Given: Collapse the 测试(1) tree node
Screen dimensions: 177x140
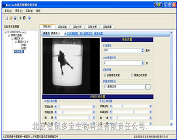Looking at the screenshot, I should click(12, 39).
